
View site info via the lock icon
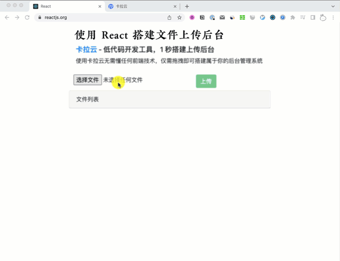click(x=40, y=18)
